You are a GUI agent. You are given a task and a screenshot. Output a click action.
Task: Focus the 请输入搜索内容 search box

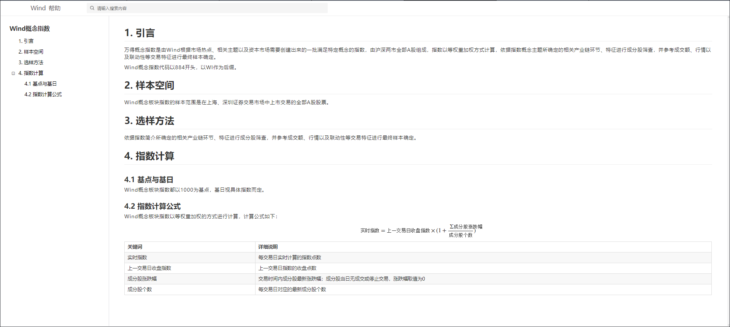point(207,8)
